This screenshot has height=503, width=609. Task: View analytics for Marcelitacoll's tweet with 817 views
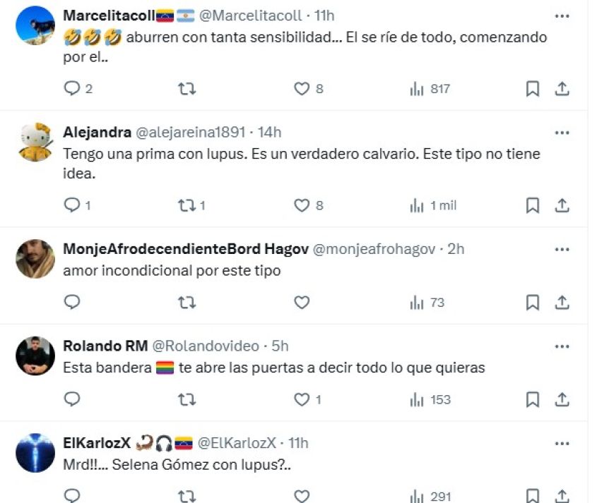tap(430, 89)
